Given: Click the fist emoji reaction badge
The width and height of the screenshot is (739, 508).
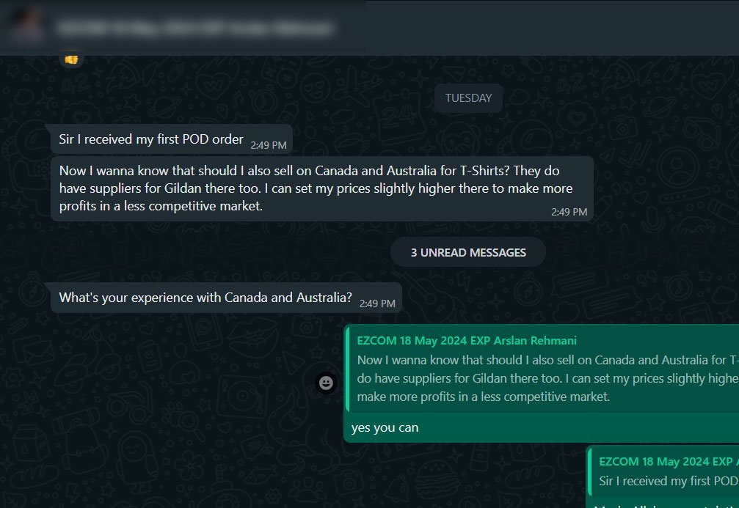Looking at the screenshot, I should coord(71,59).
